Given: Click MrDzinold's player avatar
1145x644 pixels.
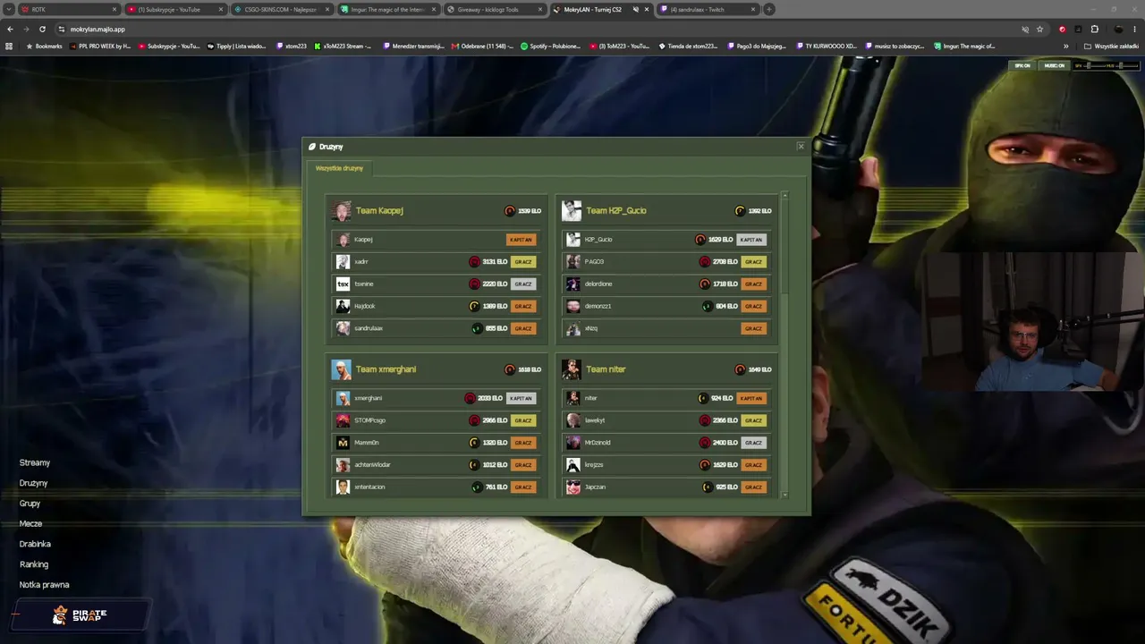Looking at the screenshot, I should click(573, 443).
